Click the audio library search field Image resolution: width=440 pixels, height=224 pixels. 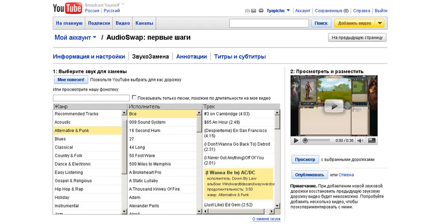(x=91, y=98)
